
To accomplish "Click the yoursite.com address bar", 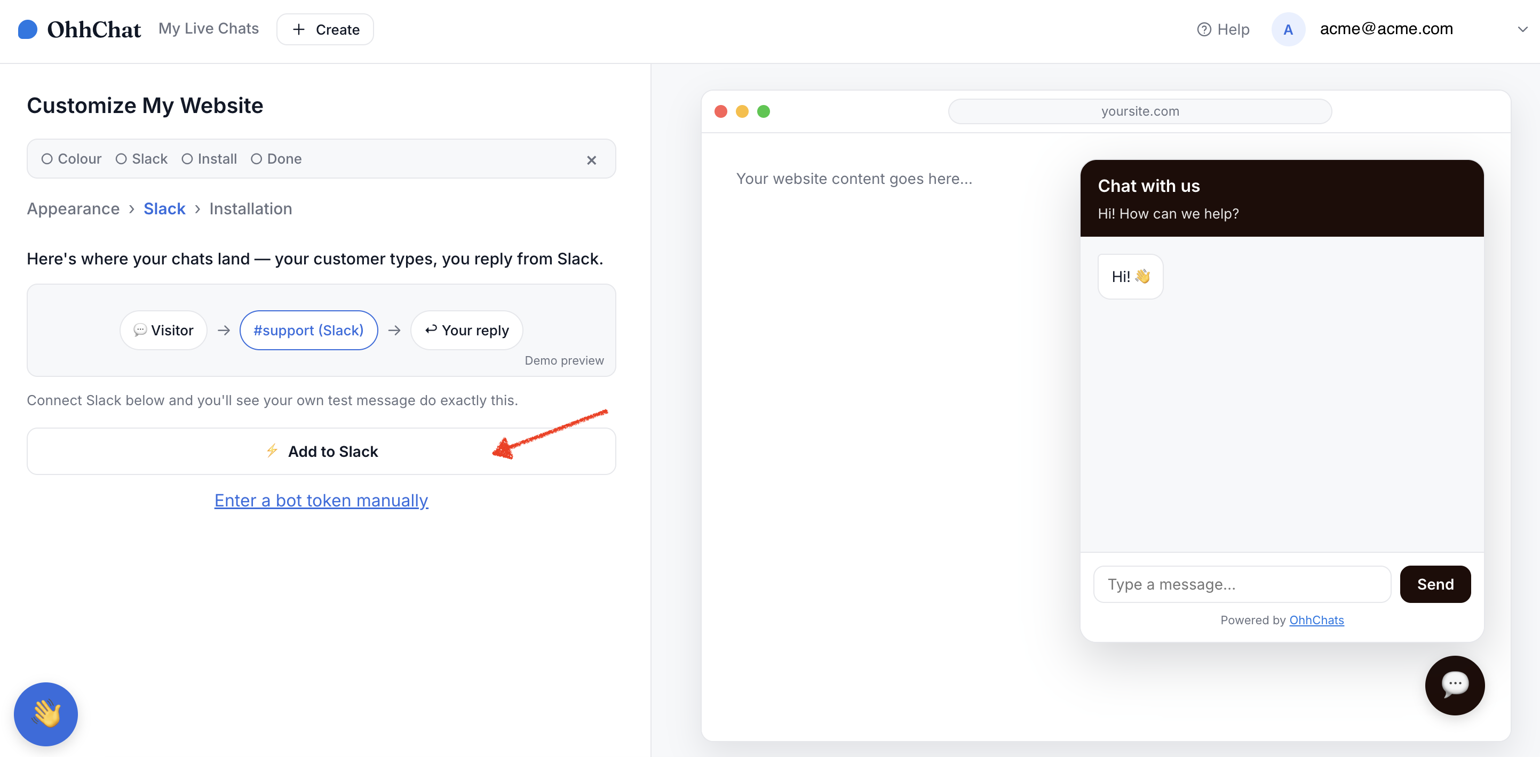I will [1139, 111].
